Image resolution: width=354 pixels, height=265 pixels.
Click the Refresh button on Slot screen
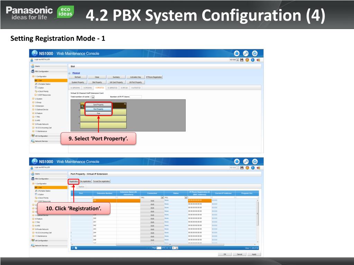tap(78, 77)
